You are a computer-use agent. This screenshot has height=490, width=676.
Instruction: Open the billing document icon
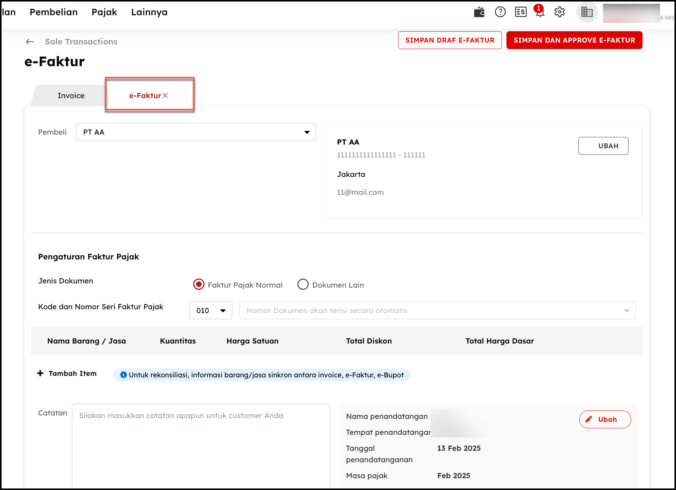[520, 12]
